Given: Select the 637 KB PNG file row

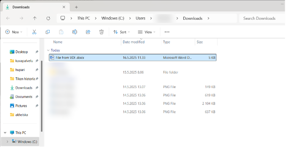Looking at the screenshot, I should 133,112.
